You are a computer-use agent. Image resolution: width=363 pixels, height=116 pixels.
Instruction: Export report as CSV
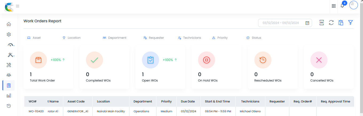click(322, 23)
